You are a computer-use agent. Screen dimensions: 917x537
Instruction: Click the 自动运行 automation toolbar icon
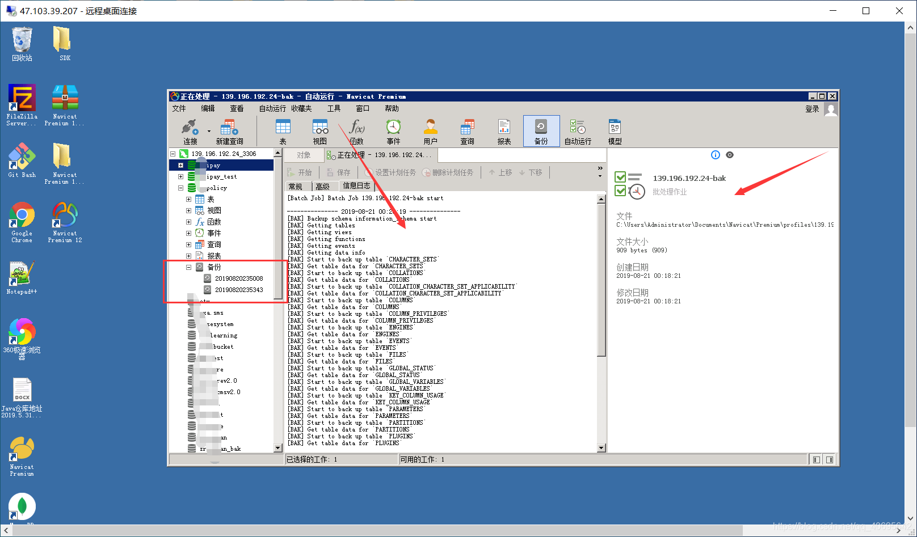[578, 131]
